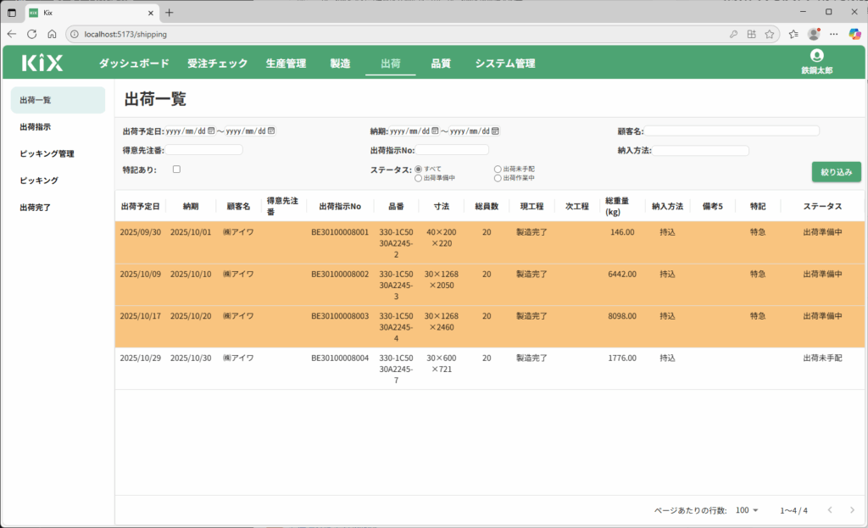Screen dimensions: 868x528
Task: Go to ピッキング管理 in sidebar
Action: click(47, 153)
